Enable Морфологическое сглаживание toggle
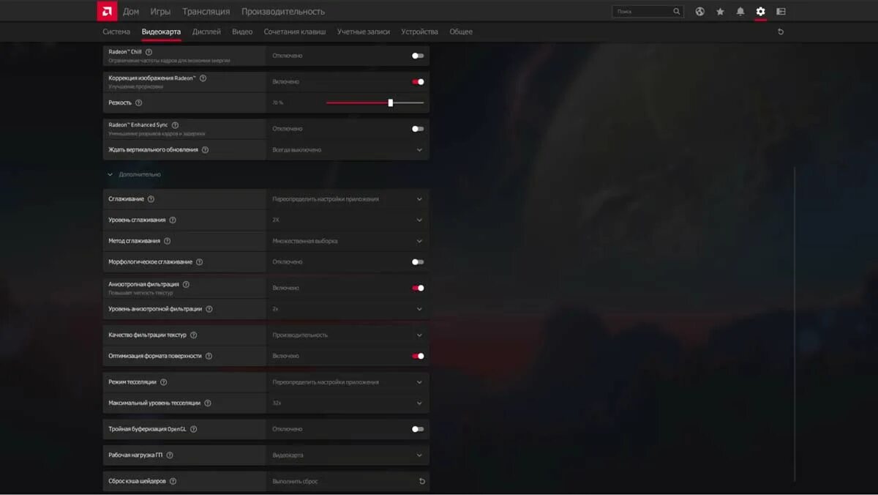 418,261
